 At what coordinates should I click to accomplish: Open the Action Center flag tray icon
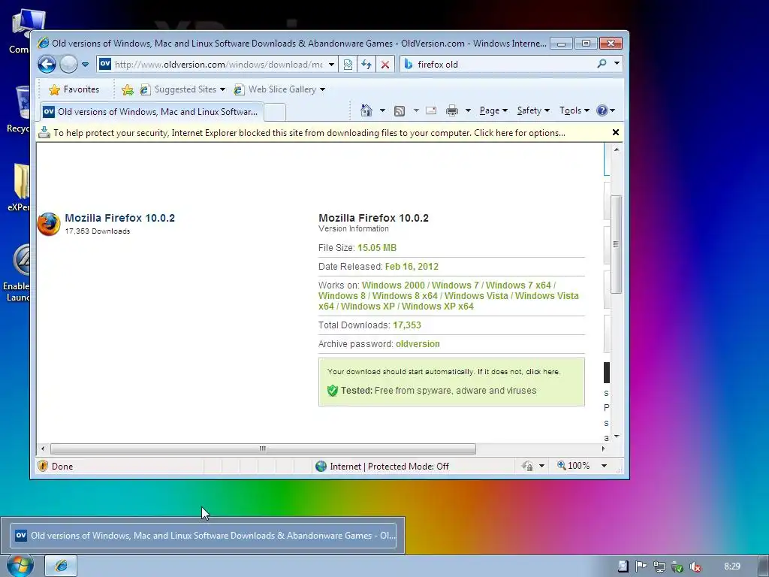coord(641,566)
